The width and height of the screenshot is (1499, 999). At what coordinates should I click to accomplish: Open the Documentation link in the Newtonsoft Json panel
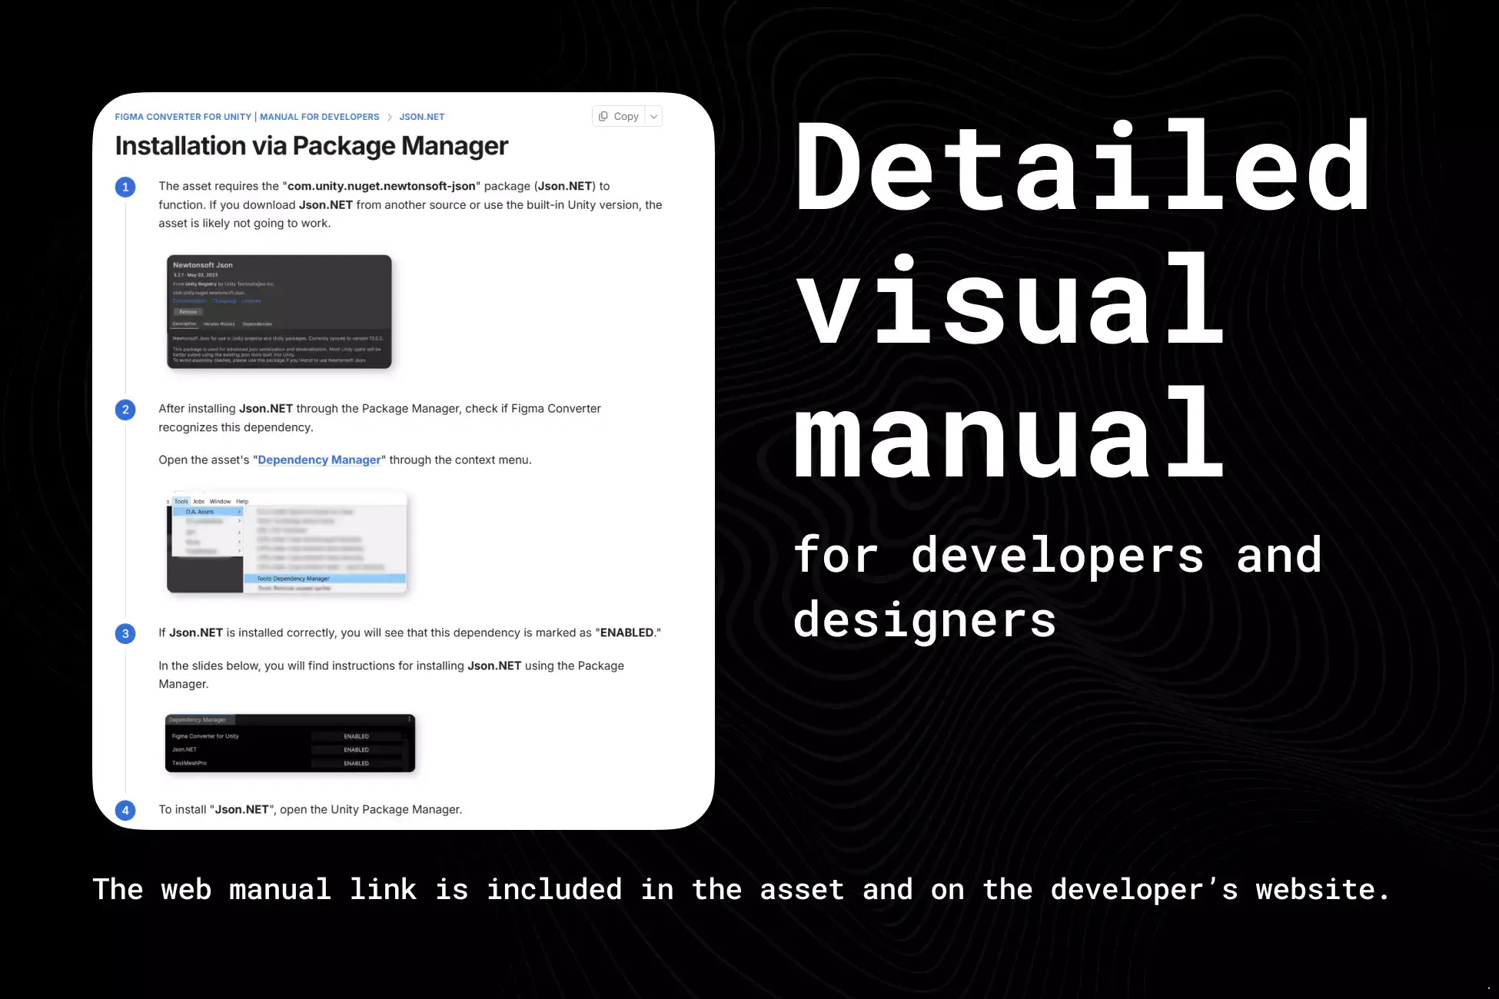pyautogui.click(x=189, y=301)
